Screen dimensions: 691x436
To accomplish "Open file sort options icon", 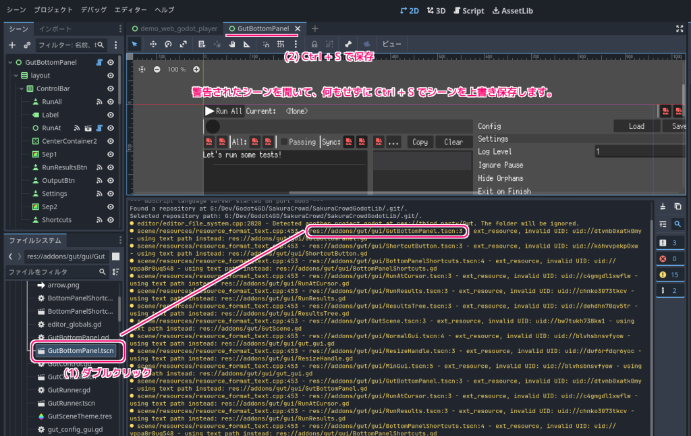I will pyautogui.click(x=116, y=272).
